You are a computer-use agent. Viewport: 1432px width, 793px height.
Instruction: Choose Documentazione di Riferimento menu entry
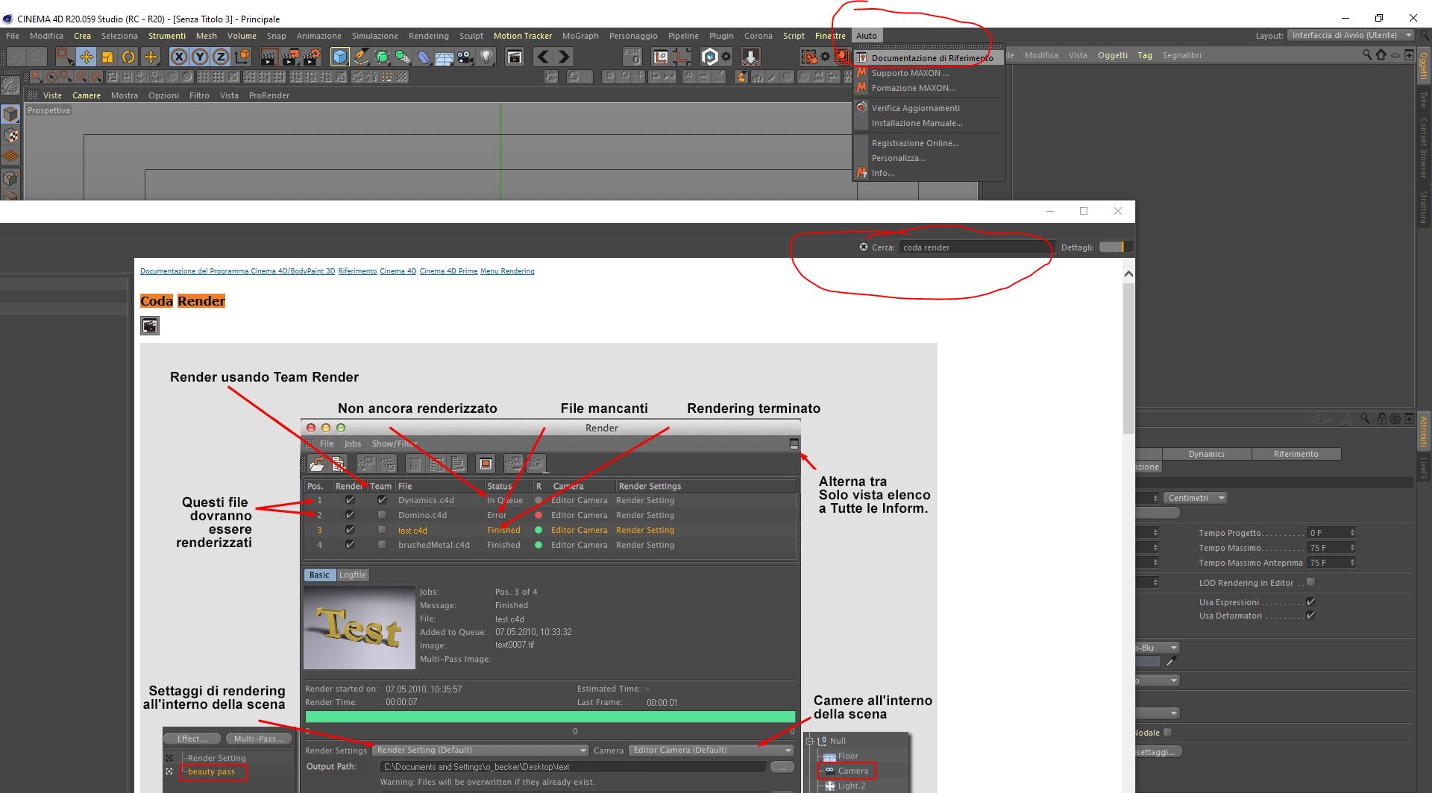coord(929,58)
